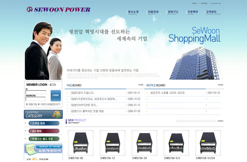The height and width of the screenshot is (162, 247).
Task: Click the bank receipt of money banner
Action: pyautogui.click(x=43, y=149)
